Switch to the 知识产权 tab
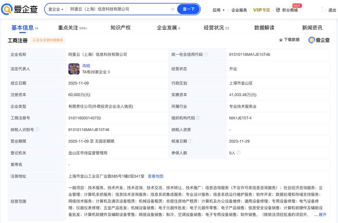Screen dimensions: 338x223 tap(120, 28)
